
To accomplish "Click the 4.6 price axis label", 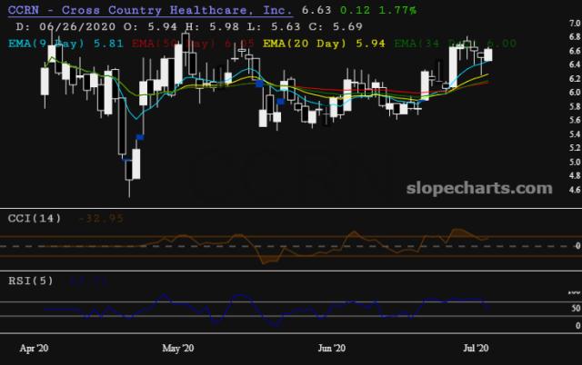I will (x=575, y=190).
